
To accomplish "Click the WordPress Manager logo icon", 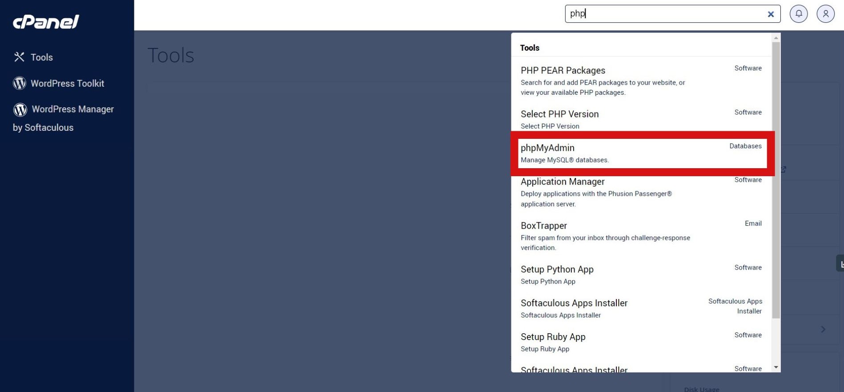I will (20, 109).
